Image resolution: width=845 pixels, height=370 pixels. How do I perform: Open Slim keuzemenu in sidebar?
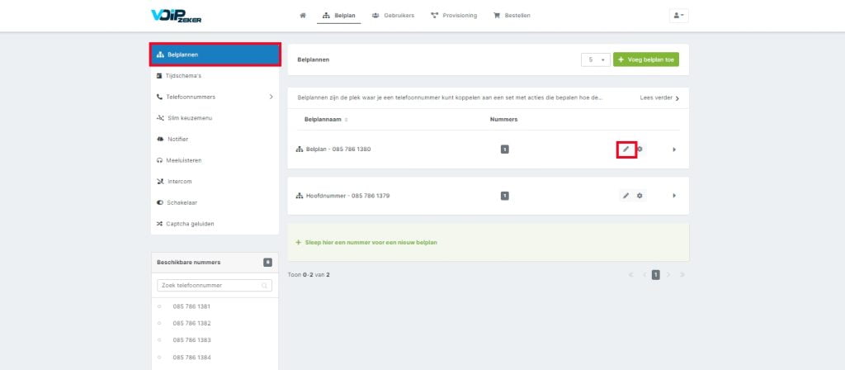215,118
